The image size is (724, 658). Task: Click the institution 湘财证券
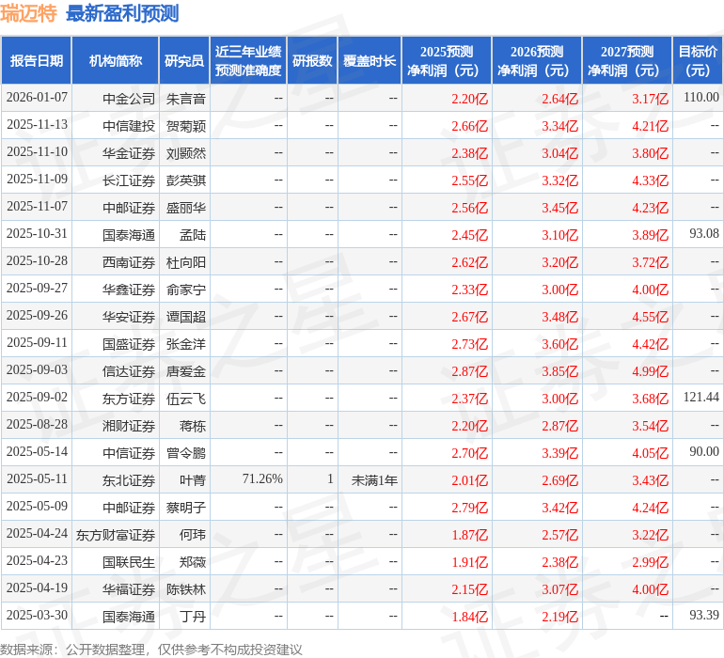click(129, 425)
